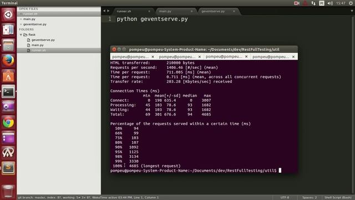Select line number 1 in gutter
355x200 pixels.
[110, 19]
